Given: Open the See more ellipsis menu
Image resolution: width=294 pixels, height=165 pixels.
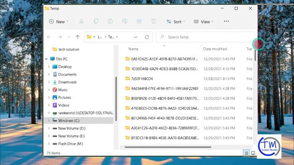Looking at the screenshot, I should (x=226, y=22).
